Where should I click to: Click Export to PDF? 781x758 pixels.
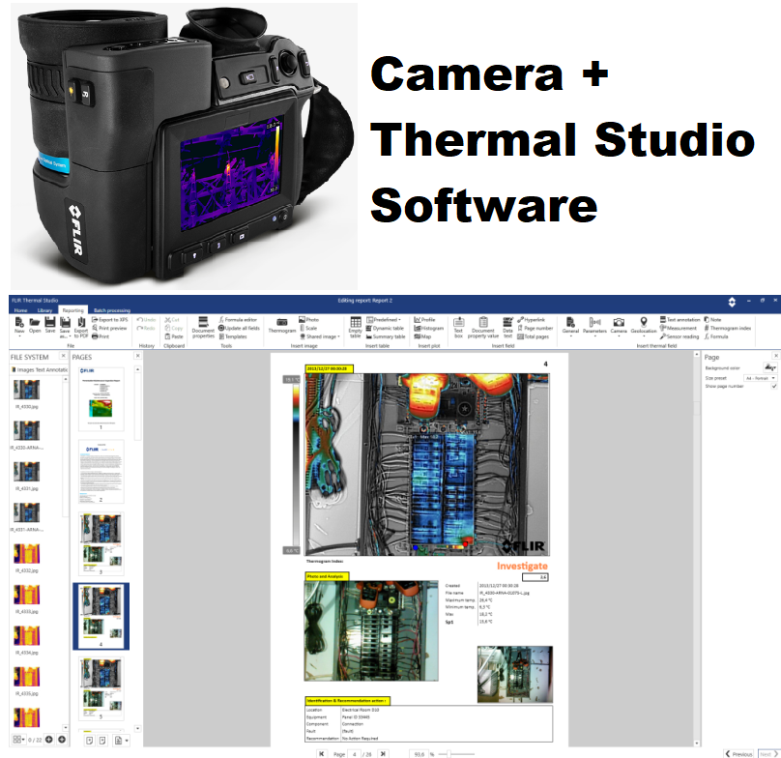(81, 328)
